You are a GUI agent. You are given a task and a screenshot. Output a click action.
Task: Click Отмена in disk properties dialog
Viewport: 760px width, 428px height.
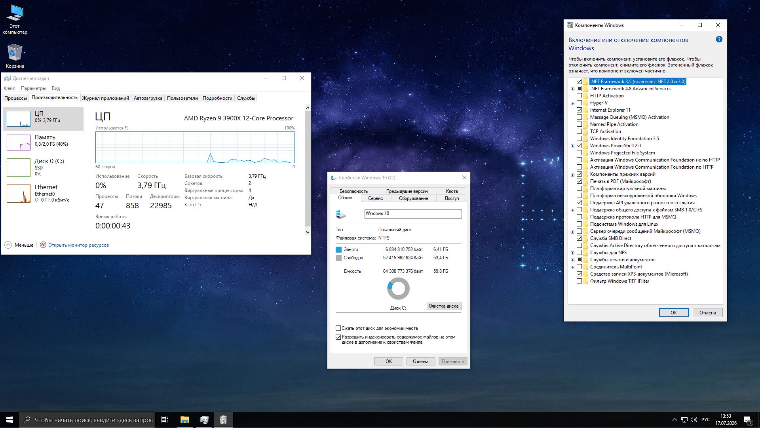click(x=420, y=361)
